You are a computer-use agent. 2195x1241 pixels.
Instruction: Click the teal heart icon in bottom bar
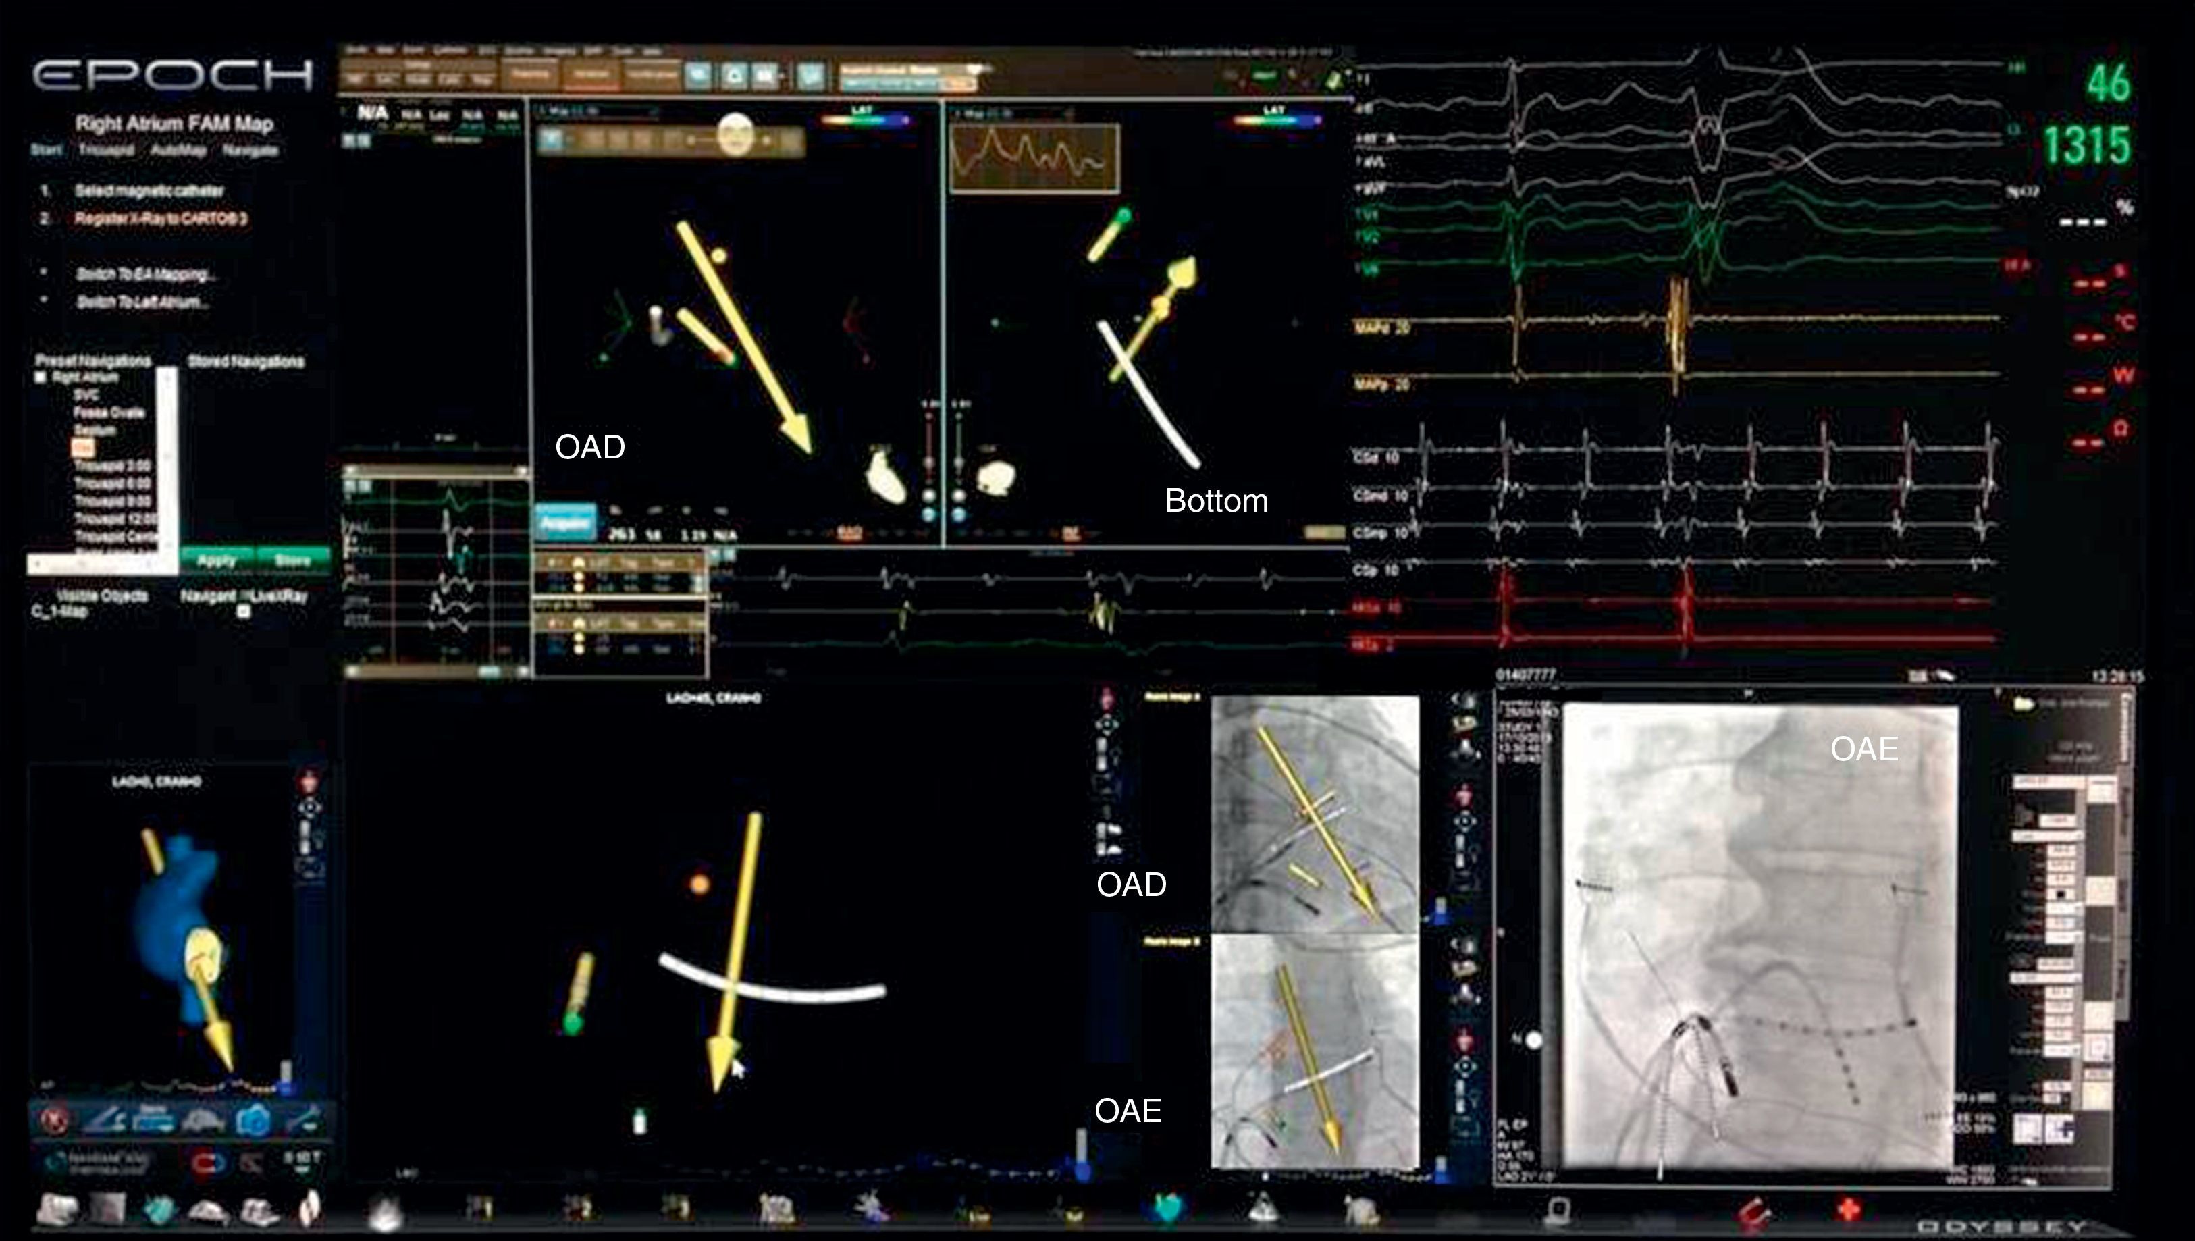point(1168,1209)
